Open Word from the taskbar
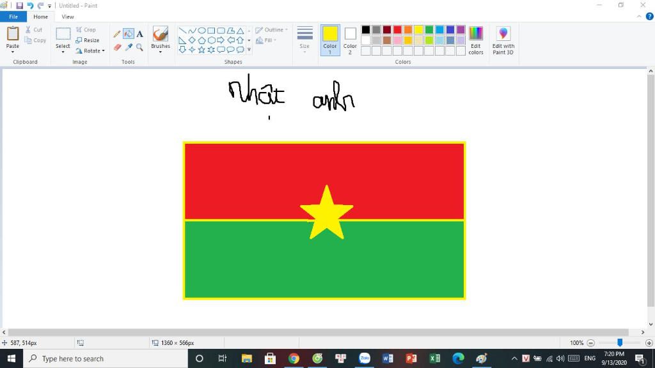 388,358
